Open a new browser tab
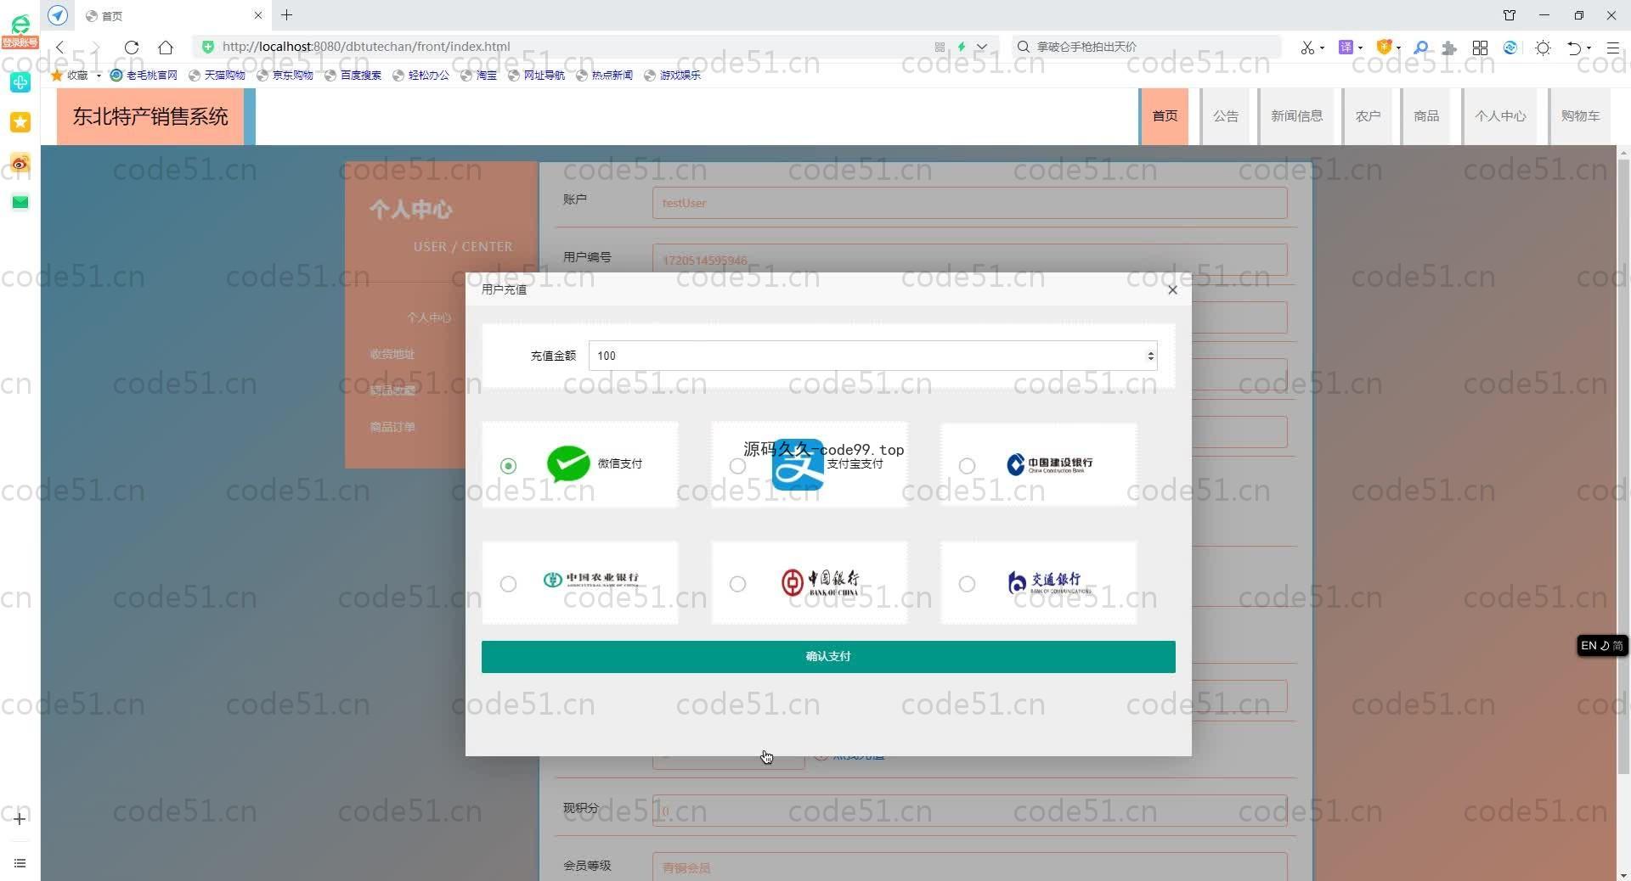This screenshot has height=881, width=1631. [287, 14]
